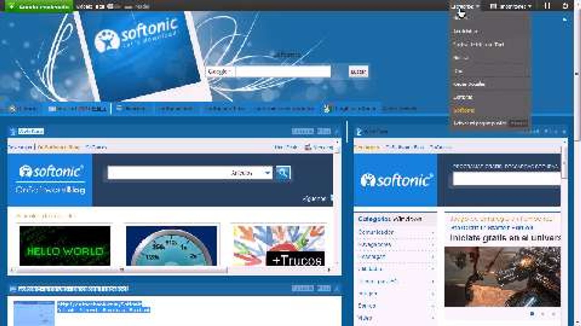The image size is (581, 326).
Task: Focus the Google search input field
Action: click(283, 72)
